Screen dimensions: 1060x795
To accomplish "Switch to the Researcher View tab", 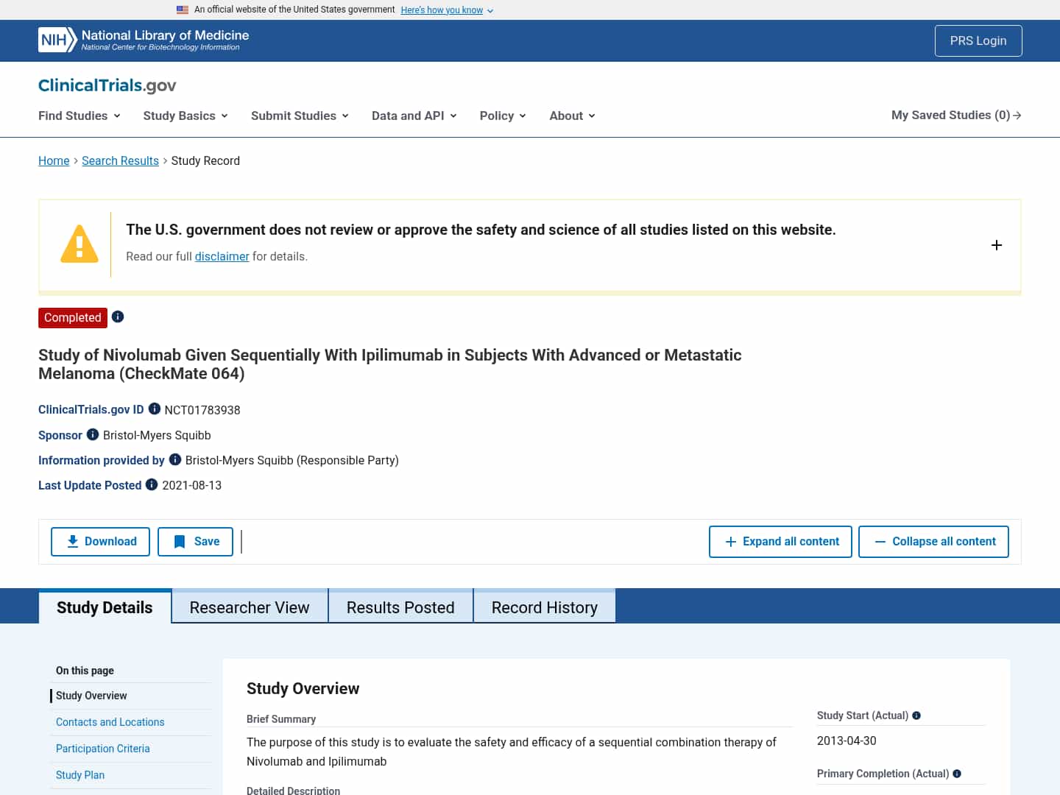I will coord(250,607).
